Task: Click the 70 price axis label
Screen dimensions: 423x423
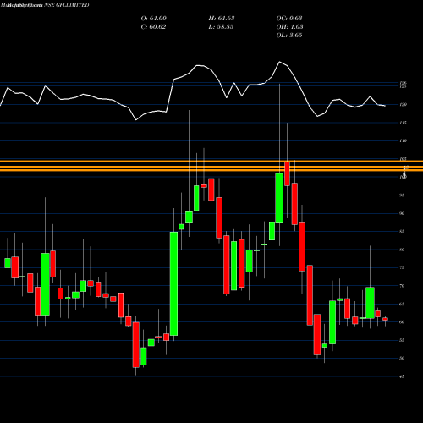Action: tap(402, 286)
